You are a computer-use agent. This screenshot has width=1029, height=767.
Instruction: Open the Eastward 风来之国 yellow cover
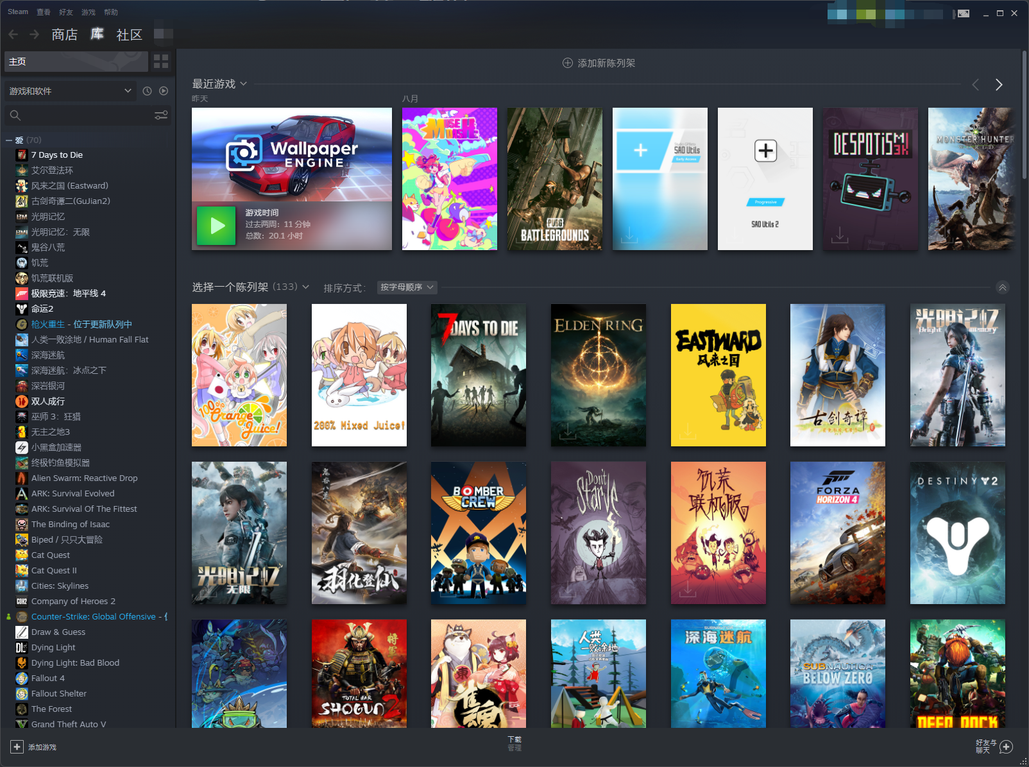pos(719,375)
